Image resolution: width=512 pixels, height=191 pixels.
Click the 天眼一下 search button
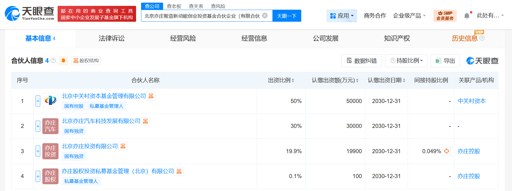click(x=287, y=16)
